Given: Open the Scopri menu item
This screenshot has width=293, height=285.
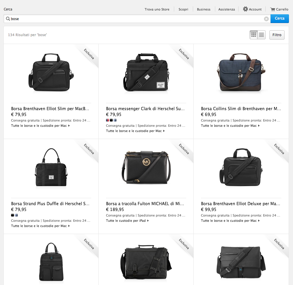Looking at the screenshot, I should pyautogui.click(x=183, y=9).
